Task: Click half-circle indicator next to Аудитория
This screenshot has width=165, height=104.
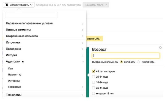Action: (23, 62)
